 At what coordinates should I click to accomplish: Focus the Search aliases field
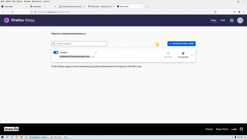point(79,44)
